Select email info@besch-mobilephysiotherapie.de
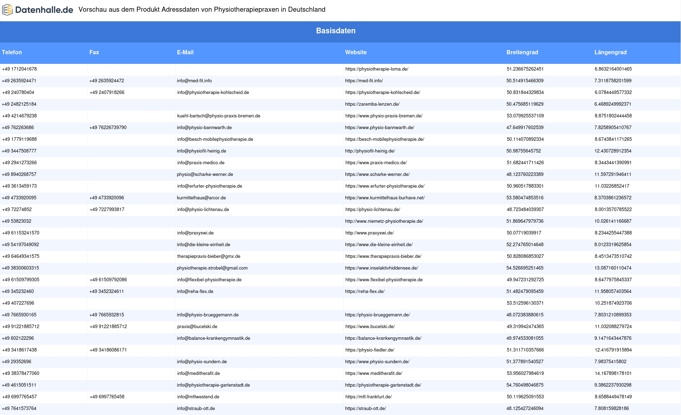The width and height of the screenshot is (681, 415). 215,139
